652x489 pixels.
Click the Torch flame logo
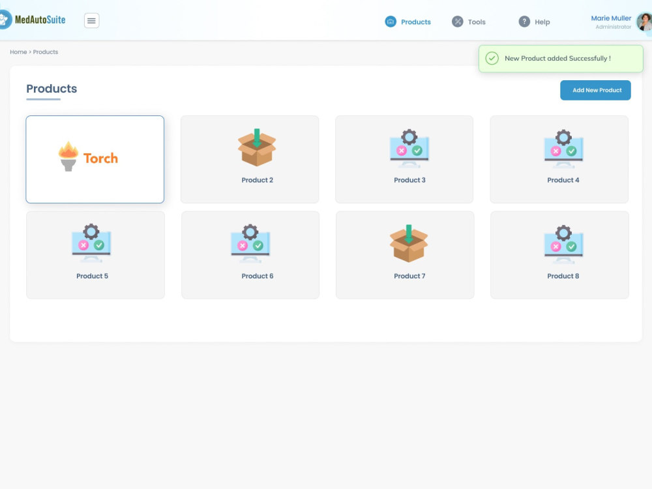tap(68, 156)
